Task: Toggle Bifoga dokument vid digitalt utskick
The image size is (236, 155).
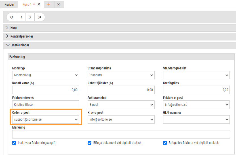Action: (89, 143)
